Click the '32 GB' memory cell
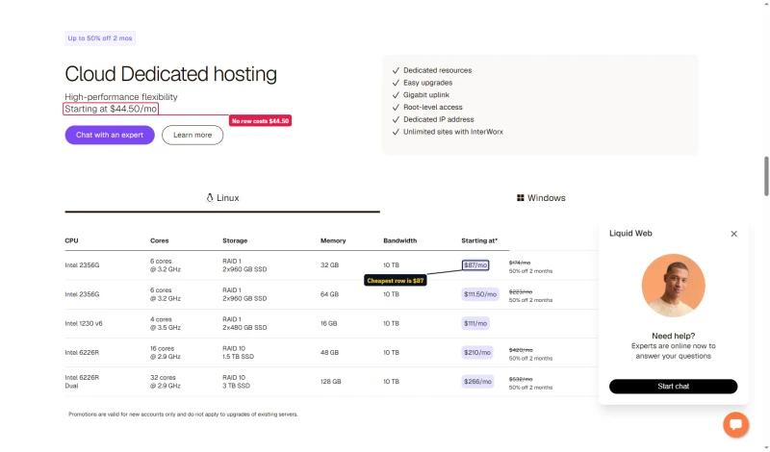The height and width of the screenshot is (452, 770). (x=329, y=265)
